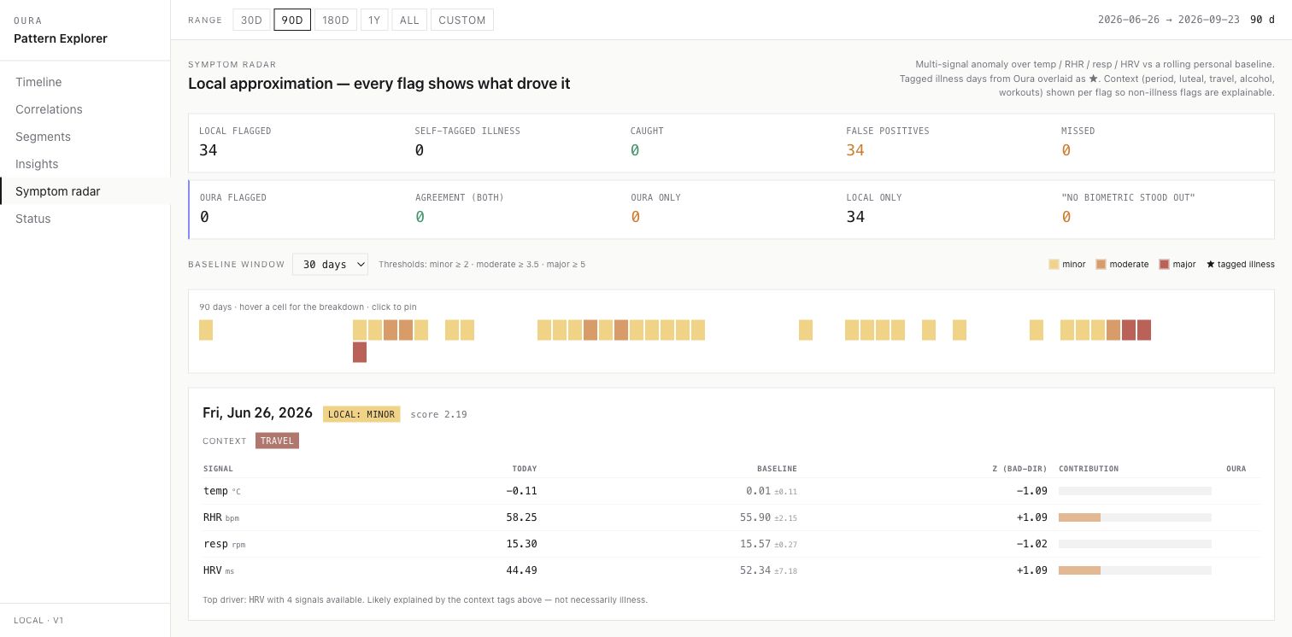
Task: Click the '90 d' duration label
Action: (1262, 20)
